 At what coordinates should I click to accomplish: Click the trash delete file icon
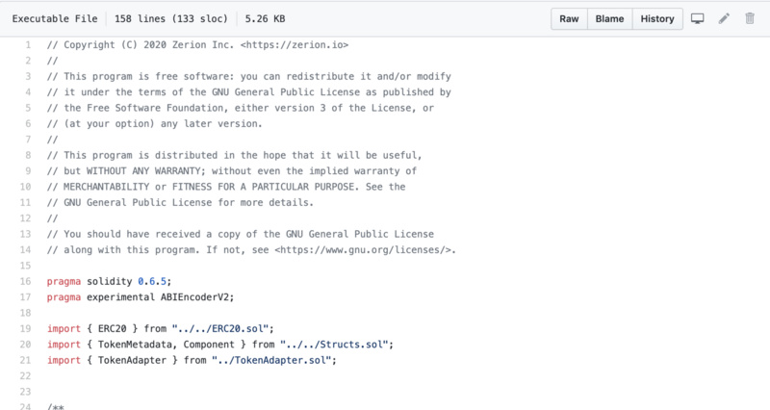(750, 18)
